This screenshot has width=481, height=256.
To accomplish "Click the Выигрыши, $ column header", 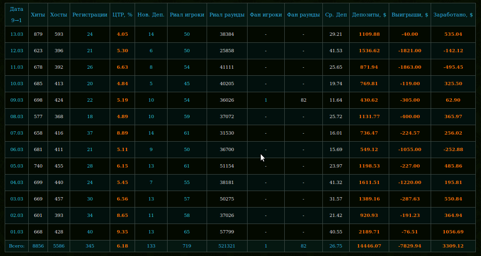I will pos(410,15).
